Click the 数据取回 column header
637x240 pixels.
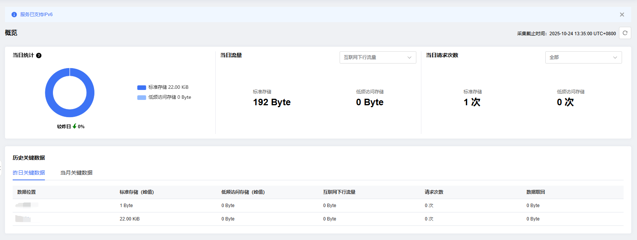click(x=536, y=192)
